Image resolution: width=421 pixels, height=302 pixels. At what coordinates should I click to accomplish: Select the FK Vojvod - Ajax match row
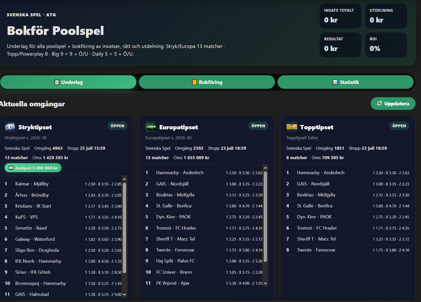click(204, 283)
